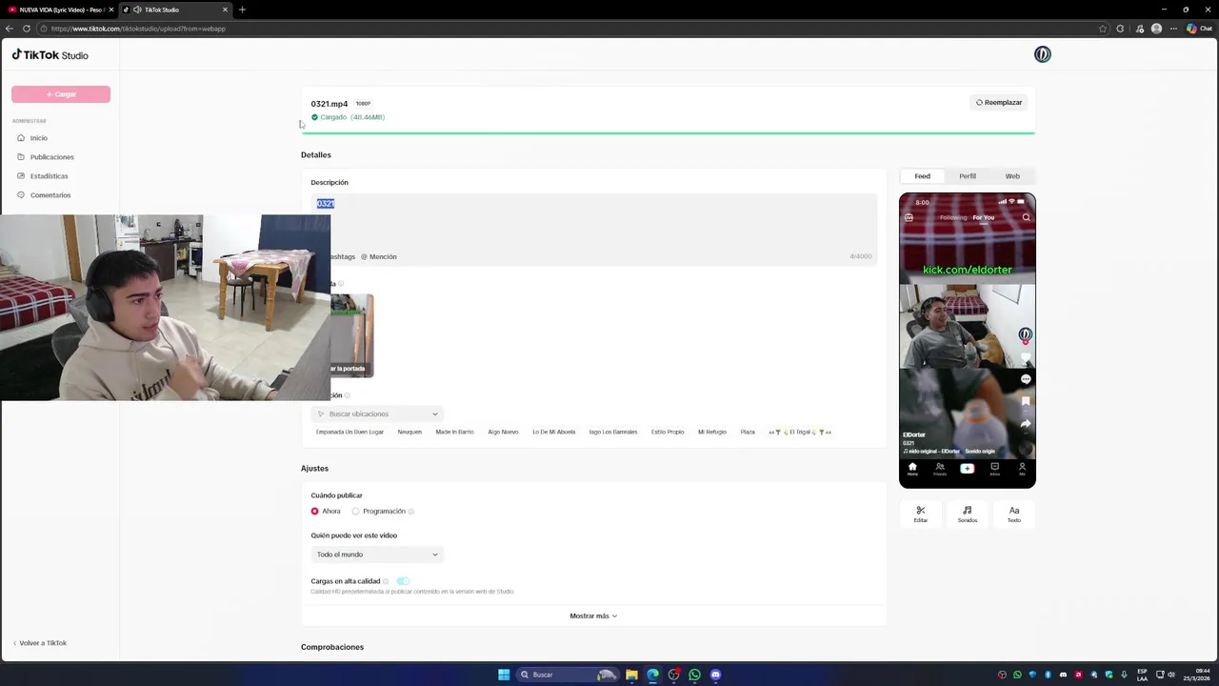Pick the El Trigal location suggestion
1219x686 pixels.
(x=800, y=432)
